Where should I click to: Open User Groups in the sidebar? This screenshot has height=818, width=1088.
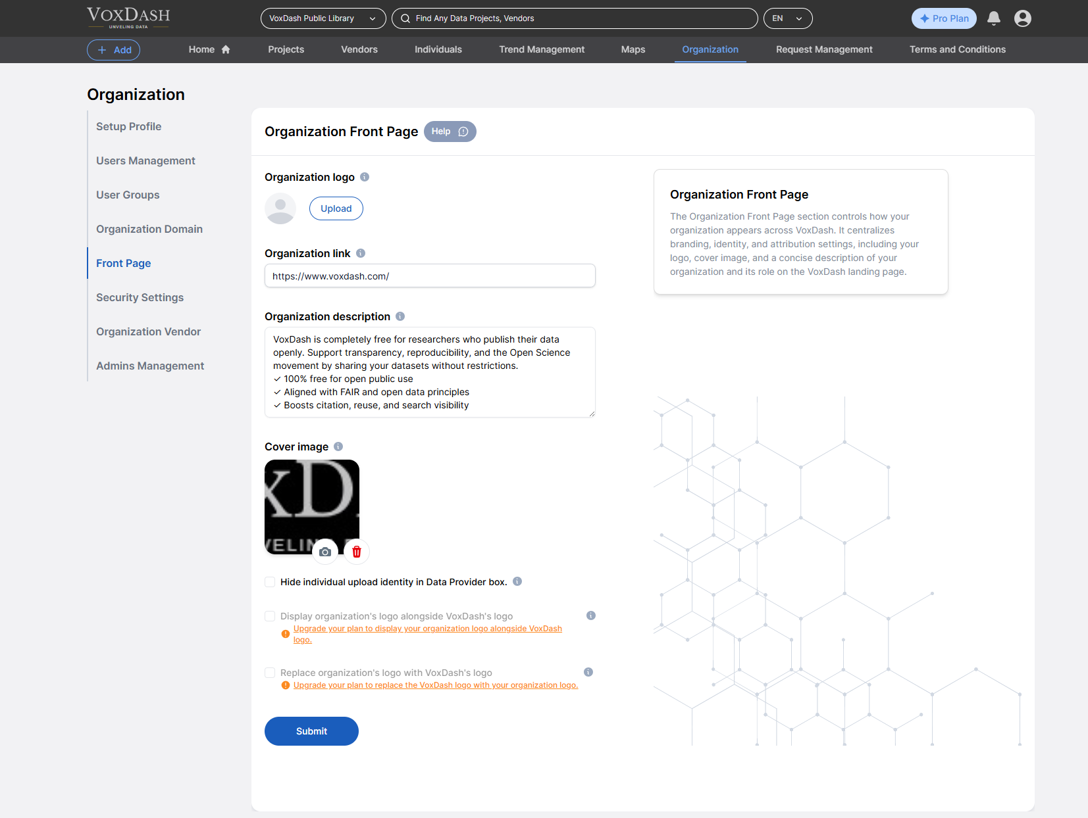coord(128,195)
